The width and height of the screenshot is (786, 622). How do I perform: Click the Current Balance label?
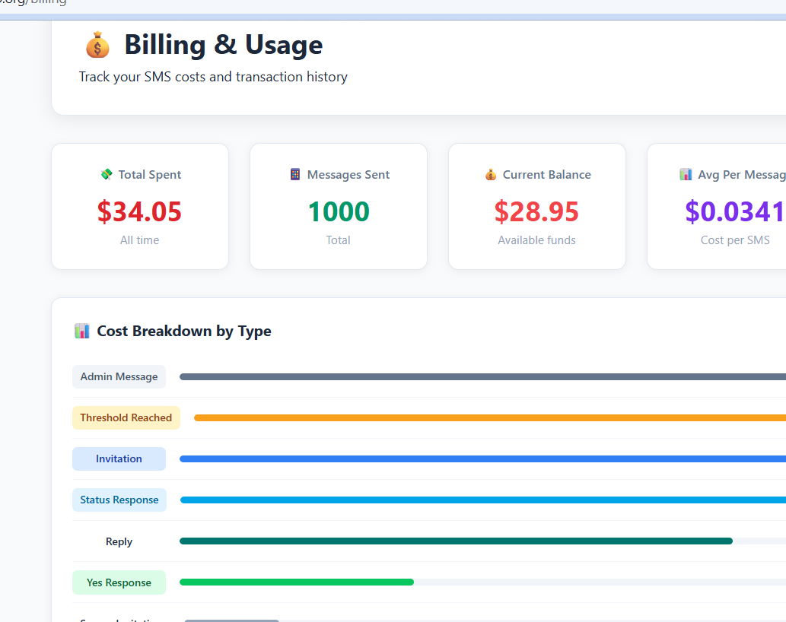coord(547,174)
